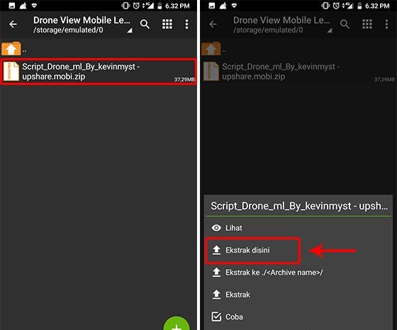This screenshot has width=397, height=330.
Task: Click the zip archive file icon
Action: (x=11, y=72)
